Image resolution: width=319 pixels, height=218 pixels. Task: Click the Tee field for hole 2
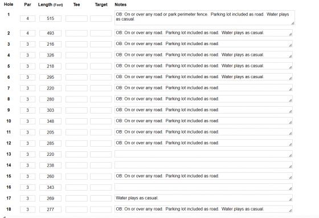pos(76,33)
